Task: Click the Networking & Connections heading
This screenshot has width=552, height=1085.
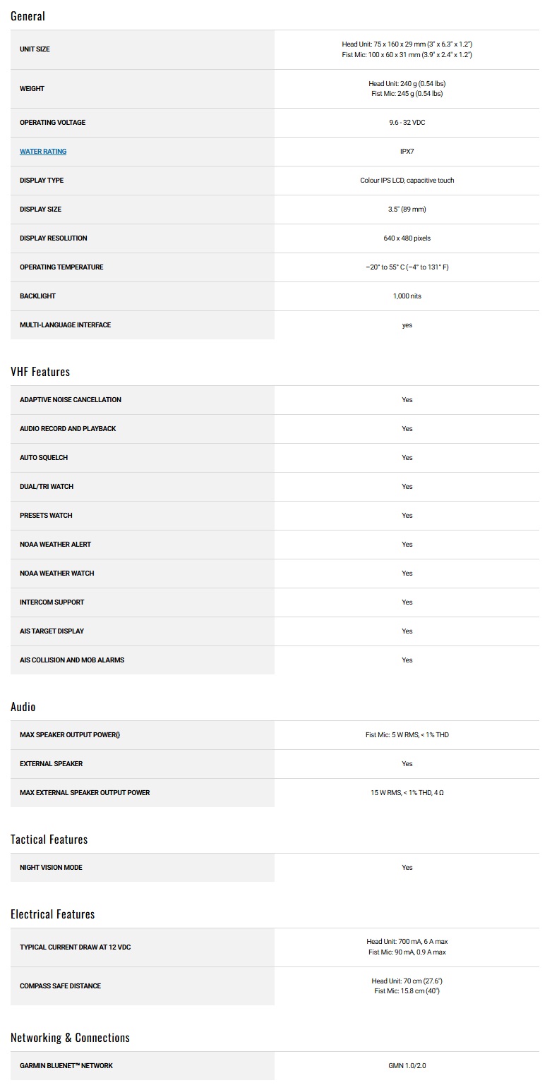Action: [x=71, y=1037]
